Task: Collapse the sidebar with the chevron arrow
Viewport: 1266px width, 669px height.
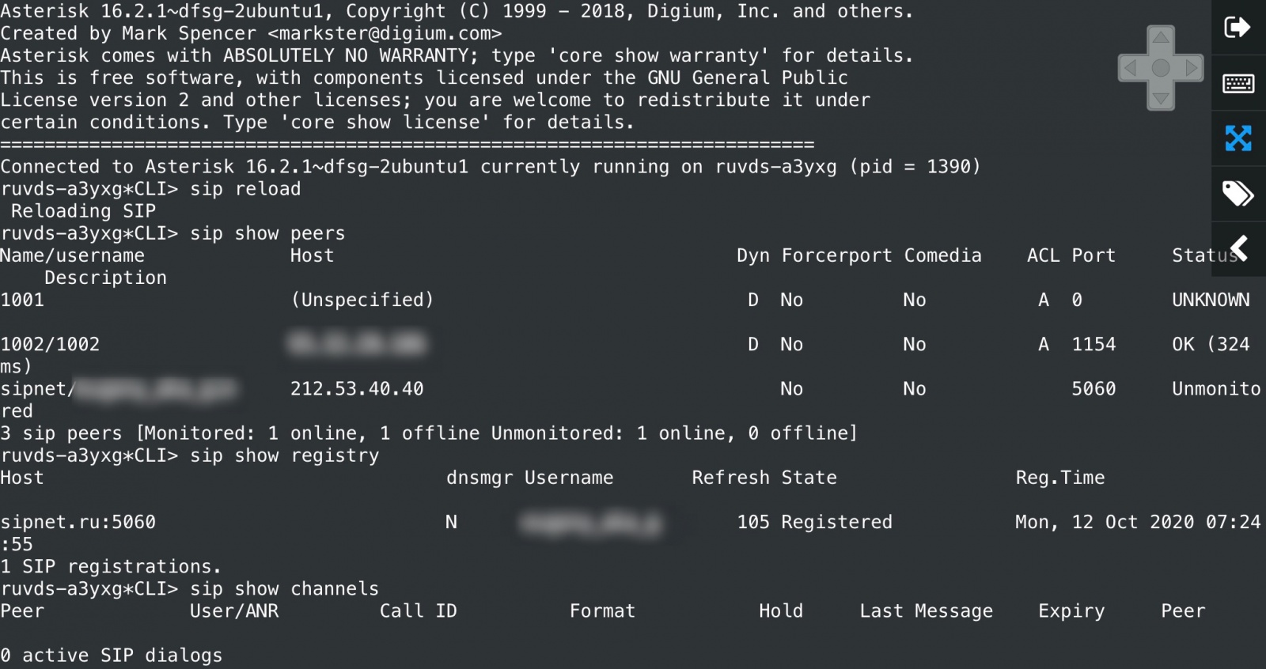Action: (x=1239, y=248)
